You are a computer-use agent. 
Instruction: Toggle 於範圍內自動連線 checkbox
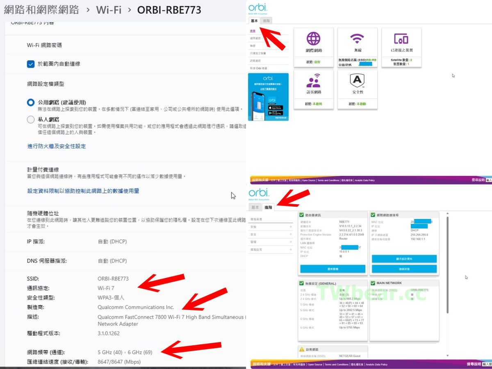pos(30,64)
